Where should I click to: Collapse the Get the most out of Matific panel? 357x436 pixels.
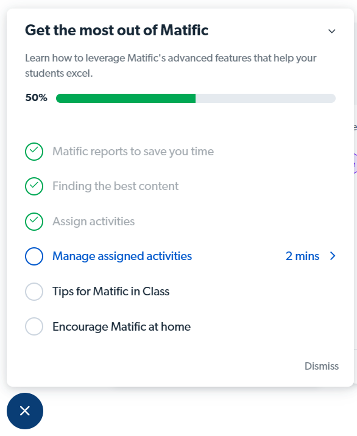click(331, 31)
